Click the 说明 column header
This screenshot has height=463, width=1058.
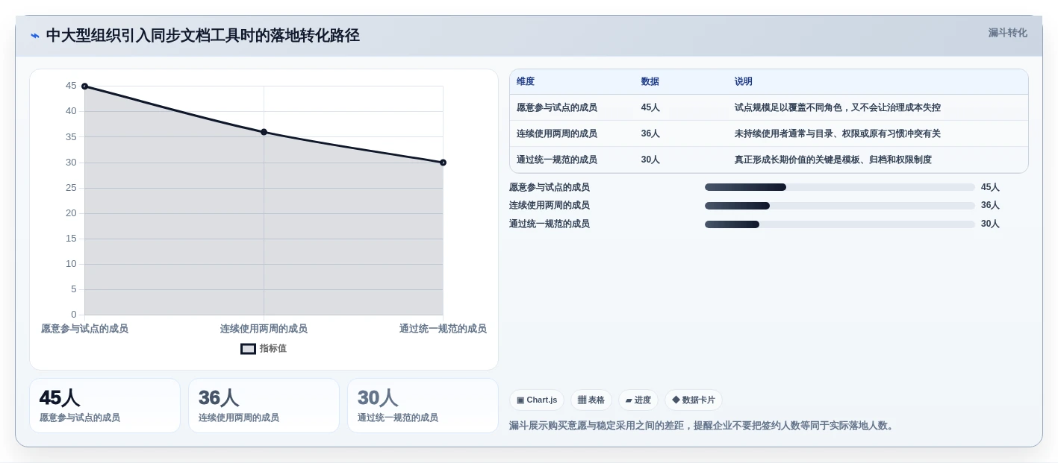[744, 82]
